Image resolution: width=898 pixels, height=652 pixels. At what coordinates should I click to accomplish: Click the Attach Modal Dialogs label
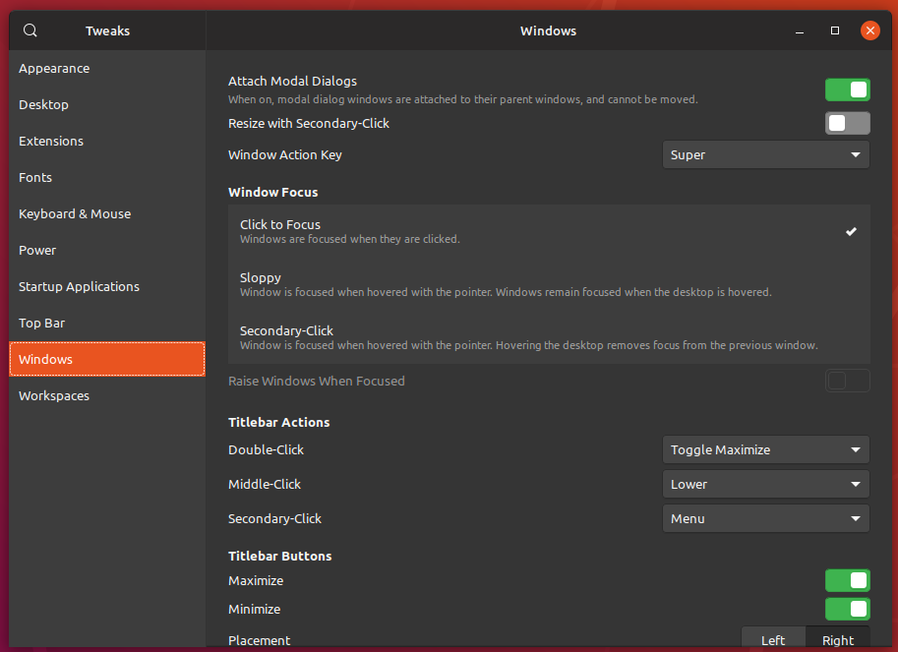293,82
